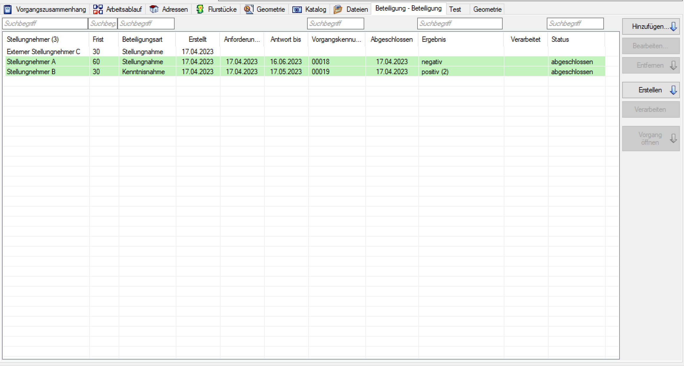Open the Erstellen dropdown arrow
The image size is (684, 366).
click(x=673, y=90)
